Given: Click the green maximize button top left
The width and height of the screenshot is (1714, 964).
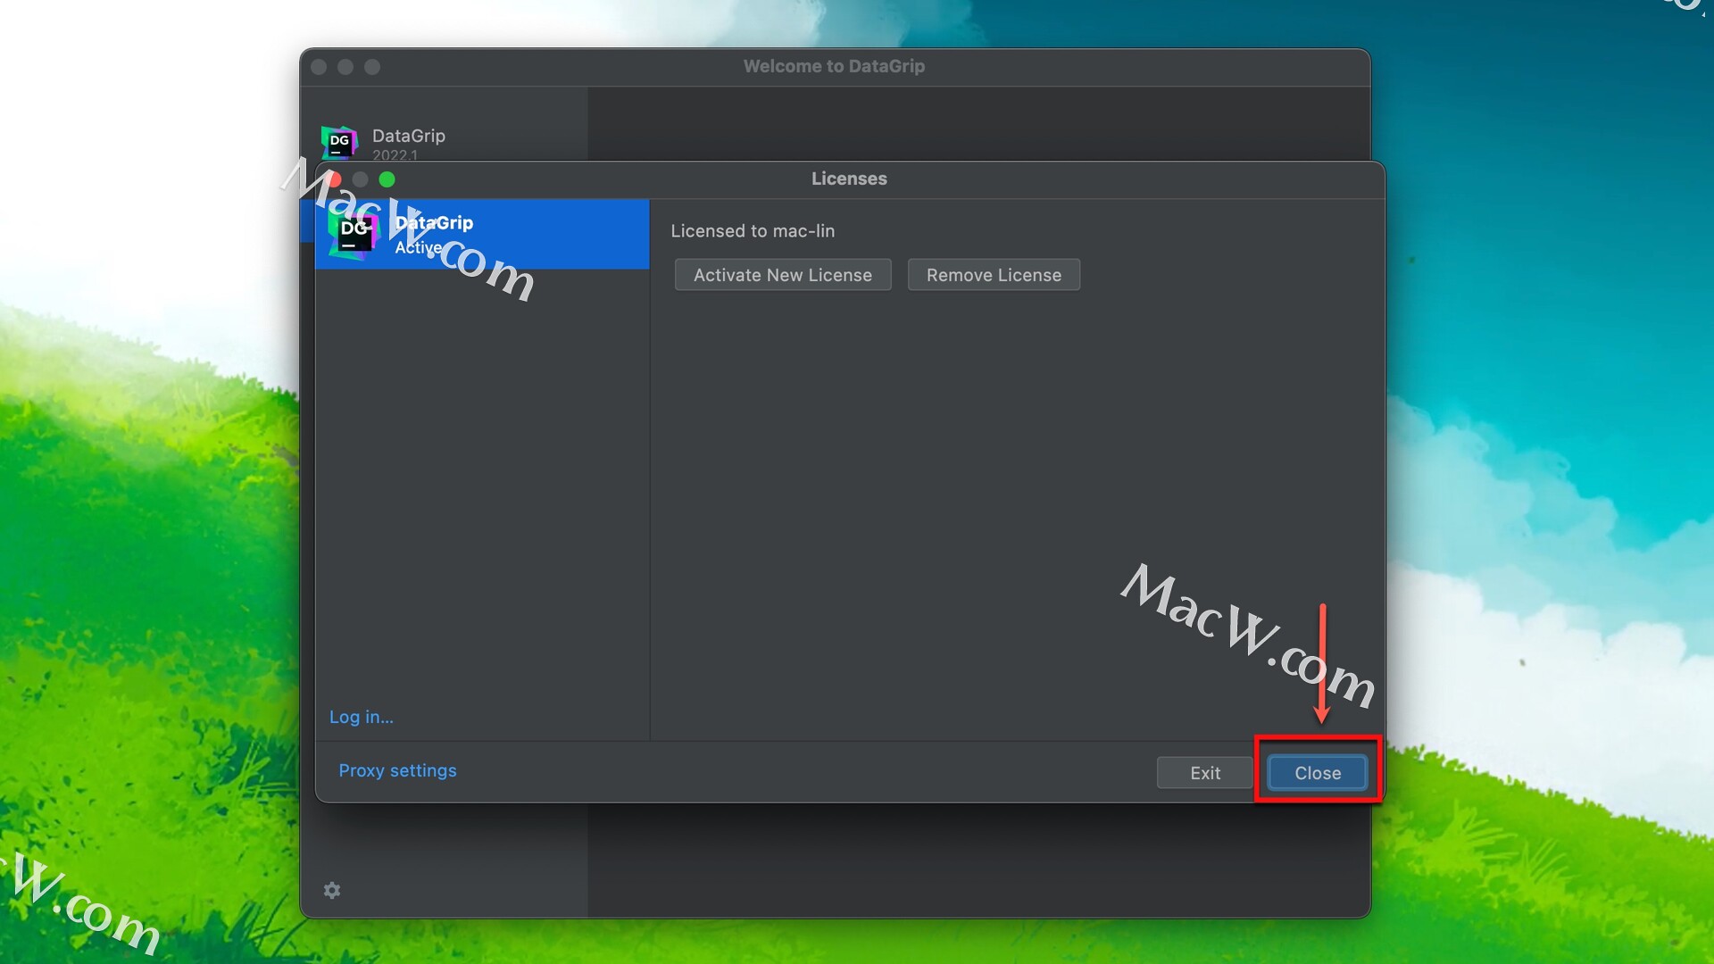Looking at the screenshot, I should point(387,179).
